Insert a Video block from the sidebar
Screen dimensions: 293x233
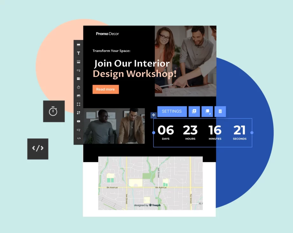click(78, 121)
